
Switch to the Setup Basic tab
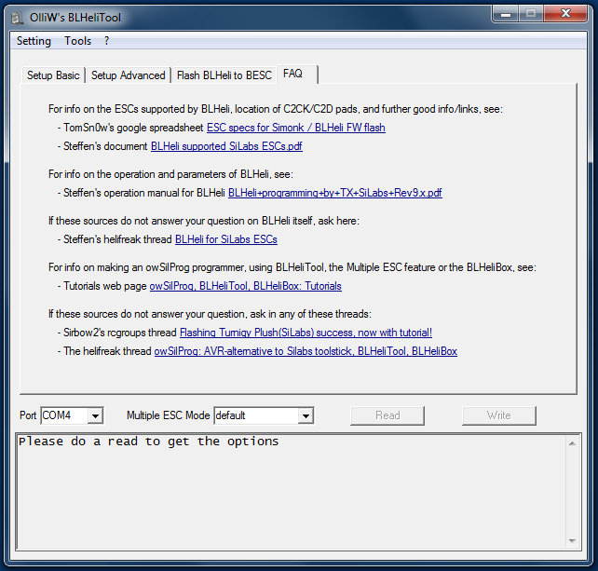(x=53, y=75)
